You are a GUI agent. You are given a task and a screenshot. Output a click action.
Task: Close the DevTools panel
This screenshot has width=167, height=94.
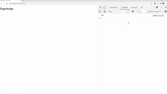165,7
